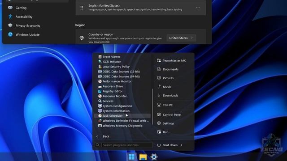Image resolution: width=287 pixels, height=161 pixels.
Task: Click the Documents text label
Action: click(x=170, y=69)
